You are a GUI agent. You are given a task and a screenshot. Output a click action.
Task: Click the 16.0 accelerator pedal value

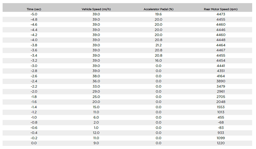(x=158, y=60)
